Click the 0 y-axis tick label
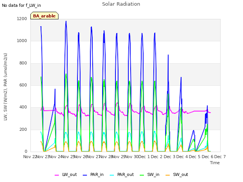The width and height of the screenshot is (243, 182). click(x=26, y=151)
